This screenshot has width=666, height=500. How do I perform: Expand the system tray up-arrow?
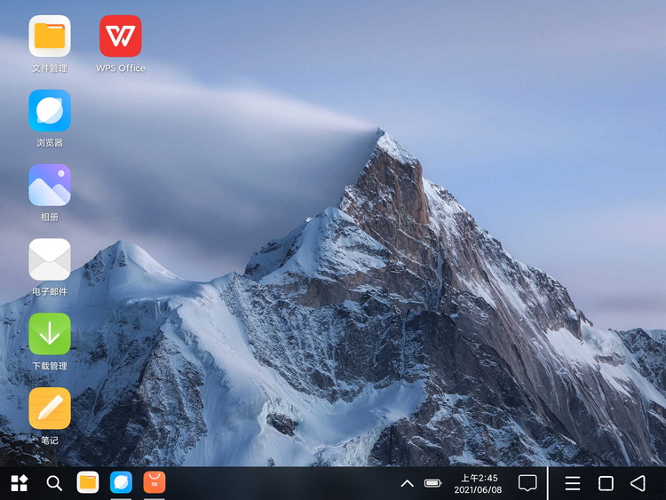pyautogui.click(x=407, y=483)
